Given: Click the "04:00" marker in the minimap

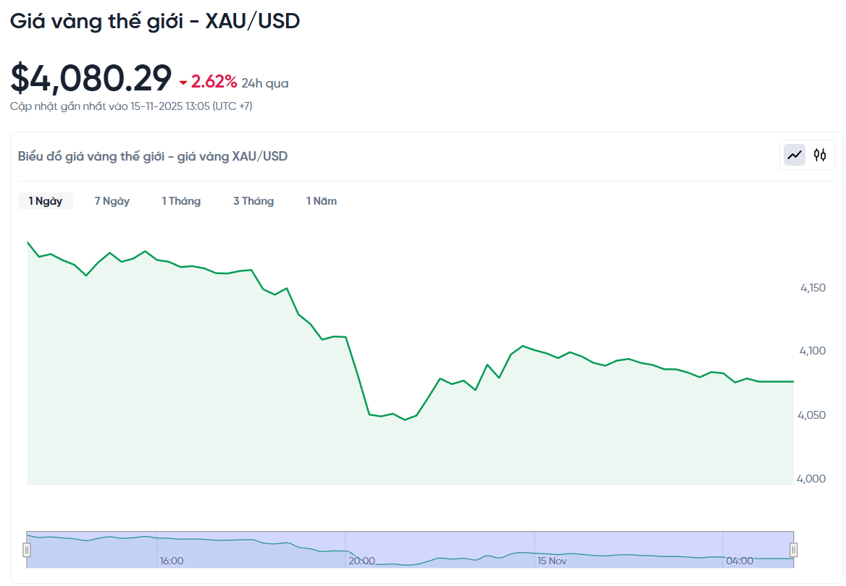Looking at the screenshot, I should [x=738, y=560].
